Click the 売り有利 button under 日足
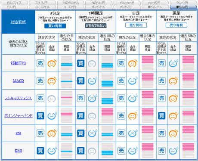This screenshot has width=198, height=161. click(136, 25)
